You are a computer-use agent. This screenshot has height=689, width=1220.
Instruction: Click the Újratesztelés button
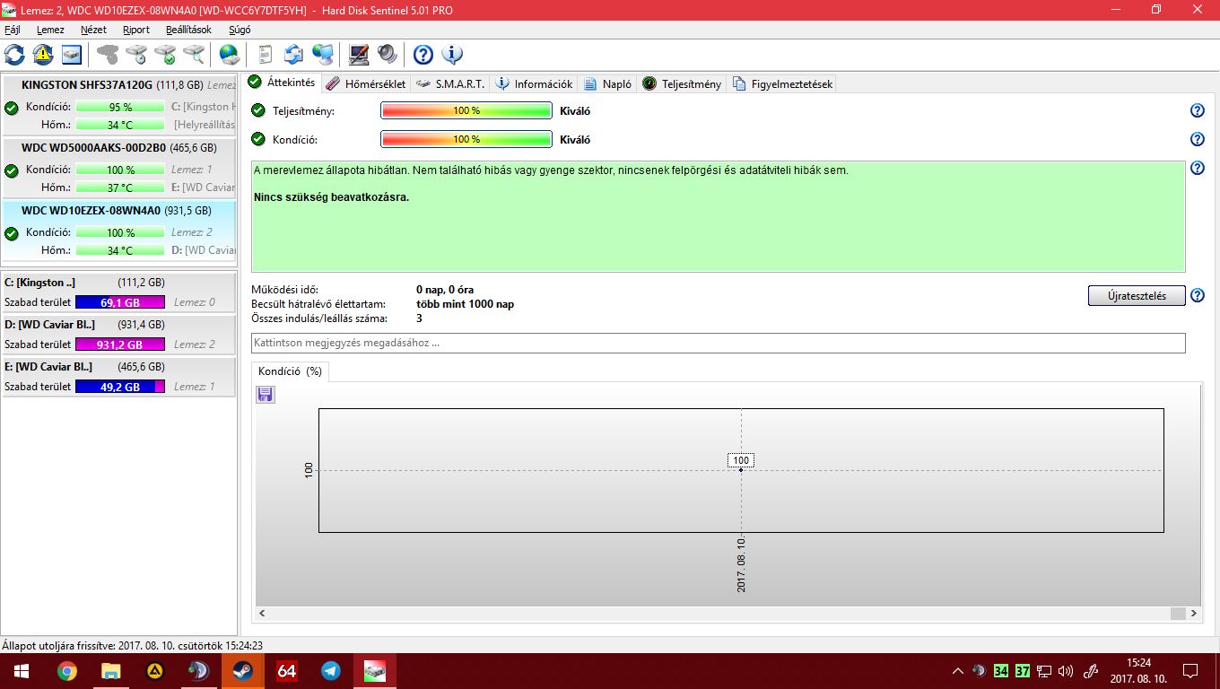click(x=1137, y=295)
